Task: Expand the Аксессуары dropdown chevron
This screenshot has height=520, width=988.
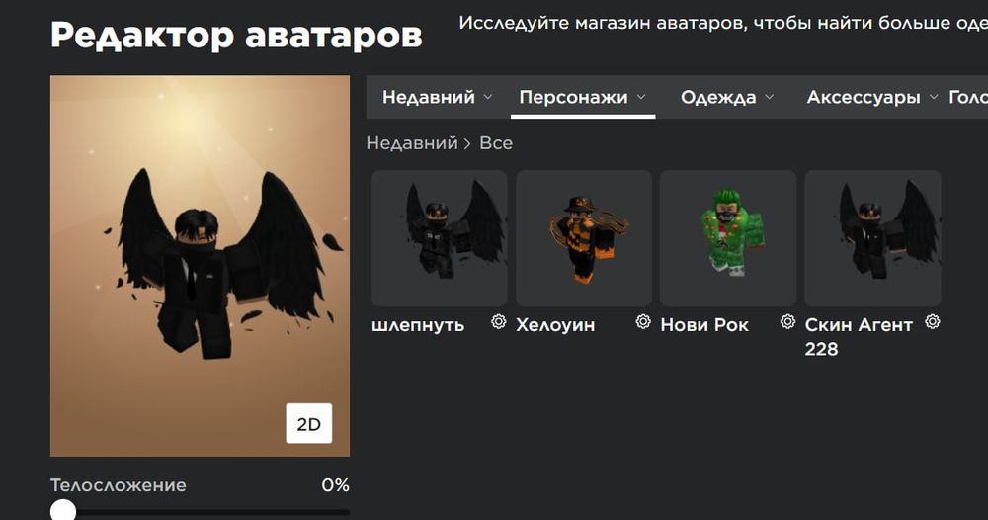Action: [934, 97]
